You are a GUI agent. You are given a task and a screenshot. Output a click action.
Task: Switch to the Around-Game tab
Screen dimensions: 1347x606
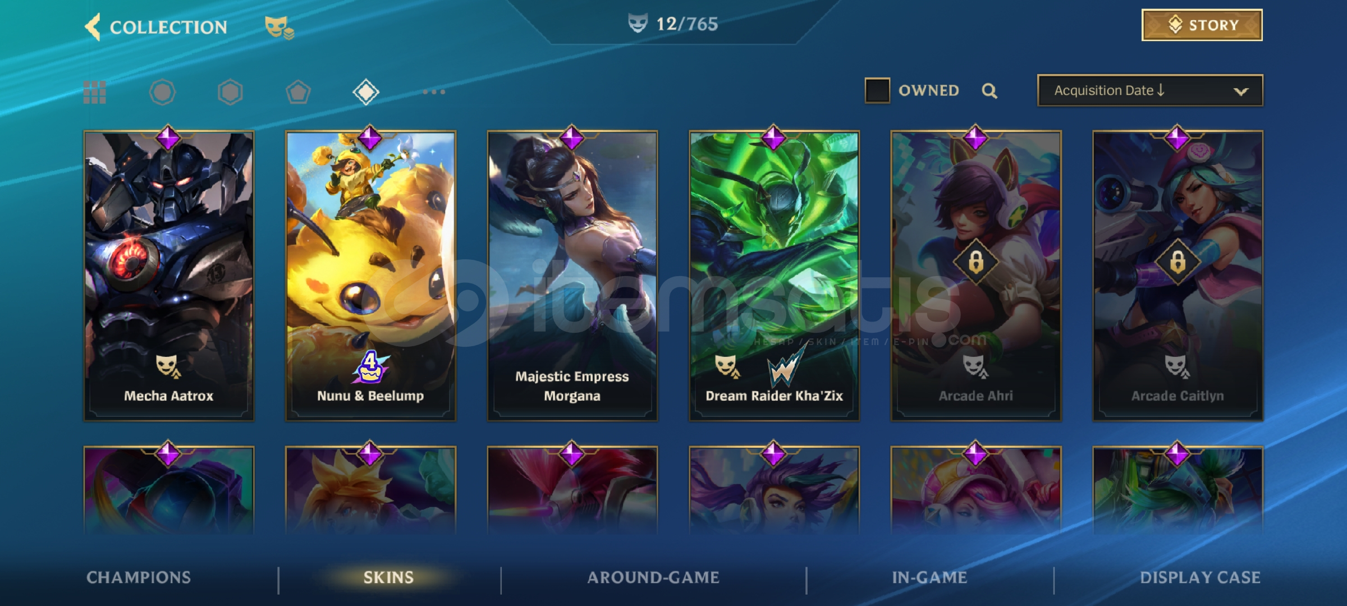click(653, 577)
